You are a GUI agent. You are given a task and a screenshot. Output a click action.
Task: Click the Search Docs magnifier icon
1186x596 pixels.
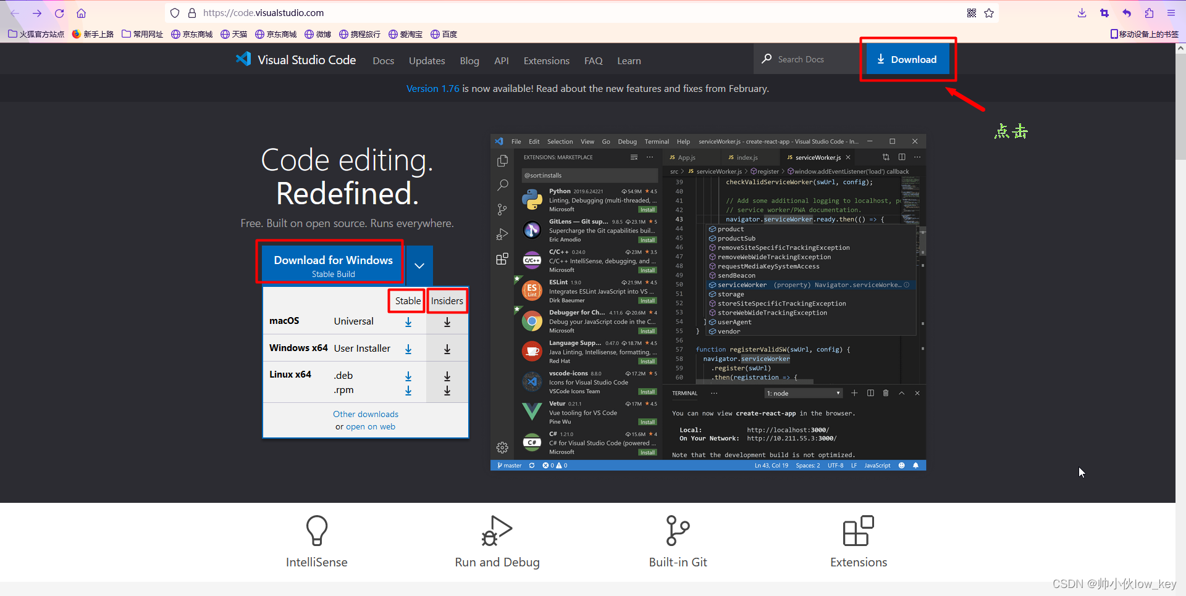click(x=767, y=59)
